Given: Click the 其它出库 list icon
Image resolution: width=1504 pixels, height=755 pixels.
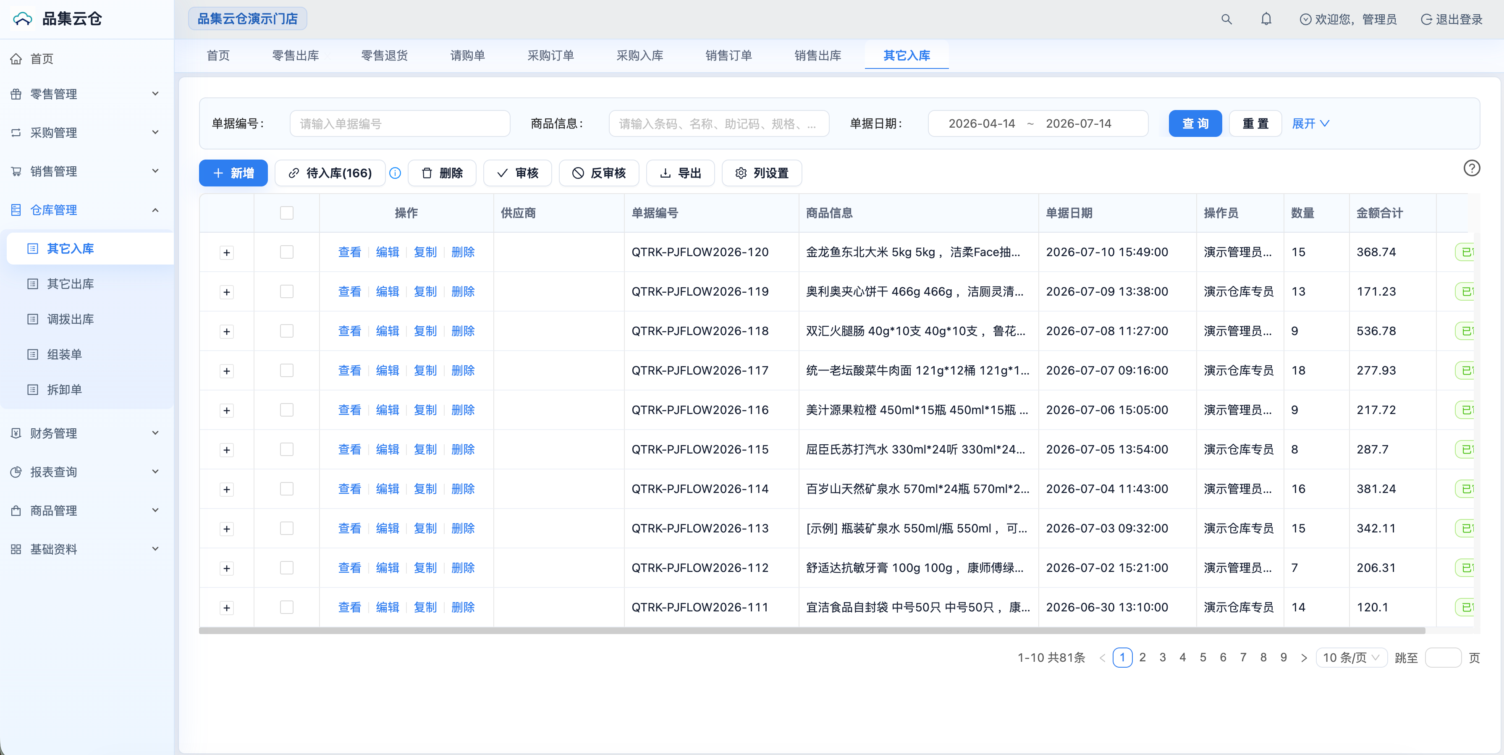Looking at the screenshot, I should click(33, 284).
